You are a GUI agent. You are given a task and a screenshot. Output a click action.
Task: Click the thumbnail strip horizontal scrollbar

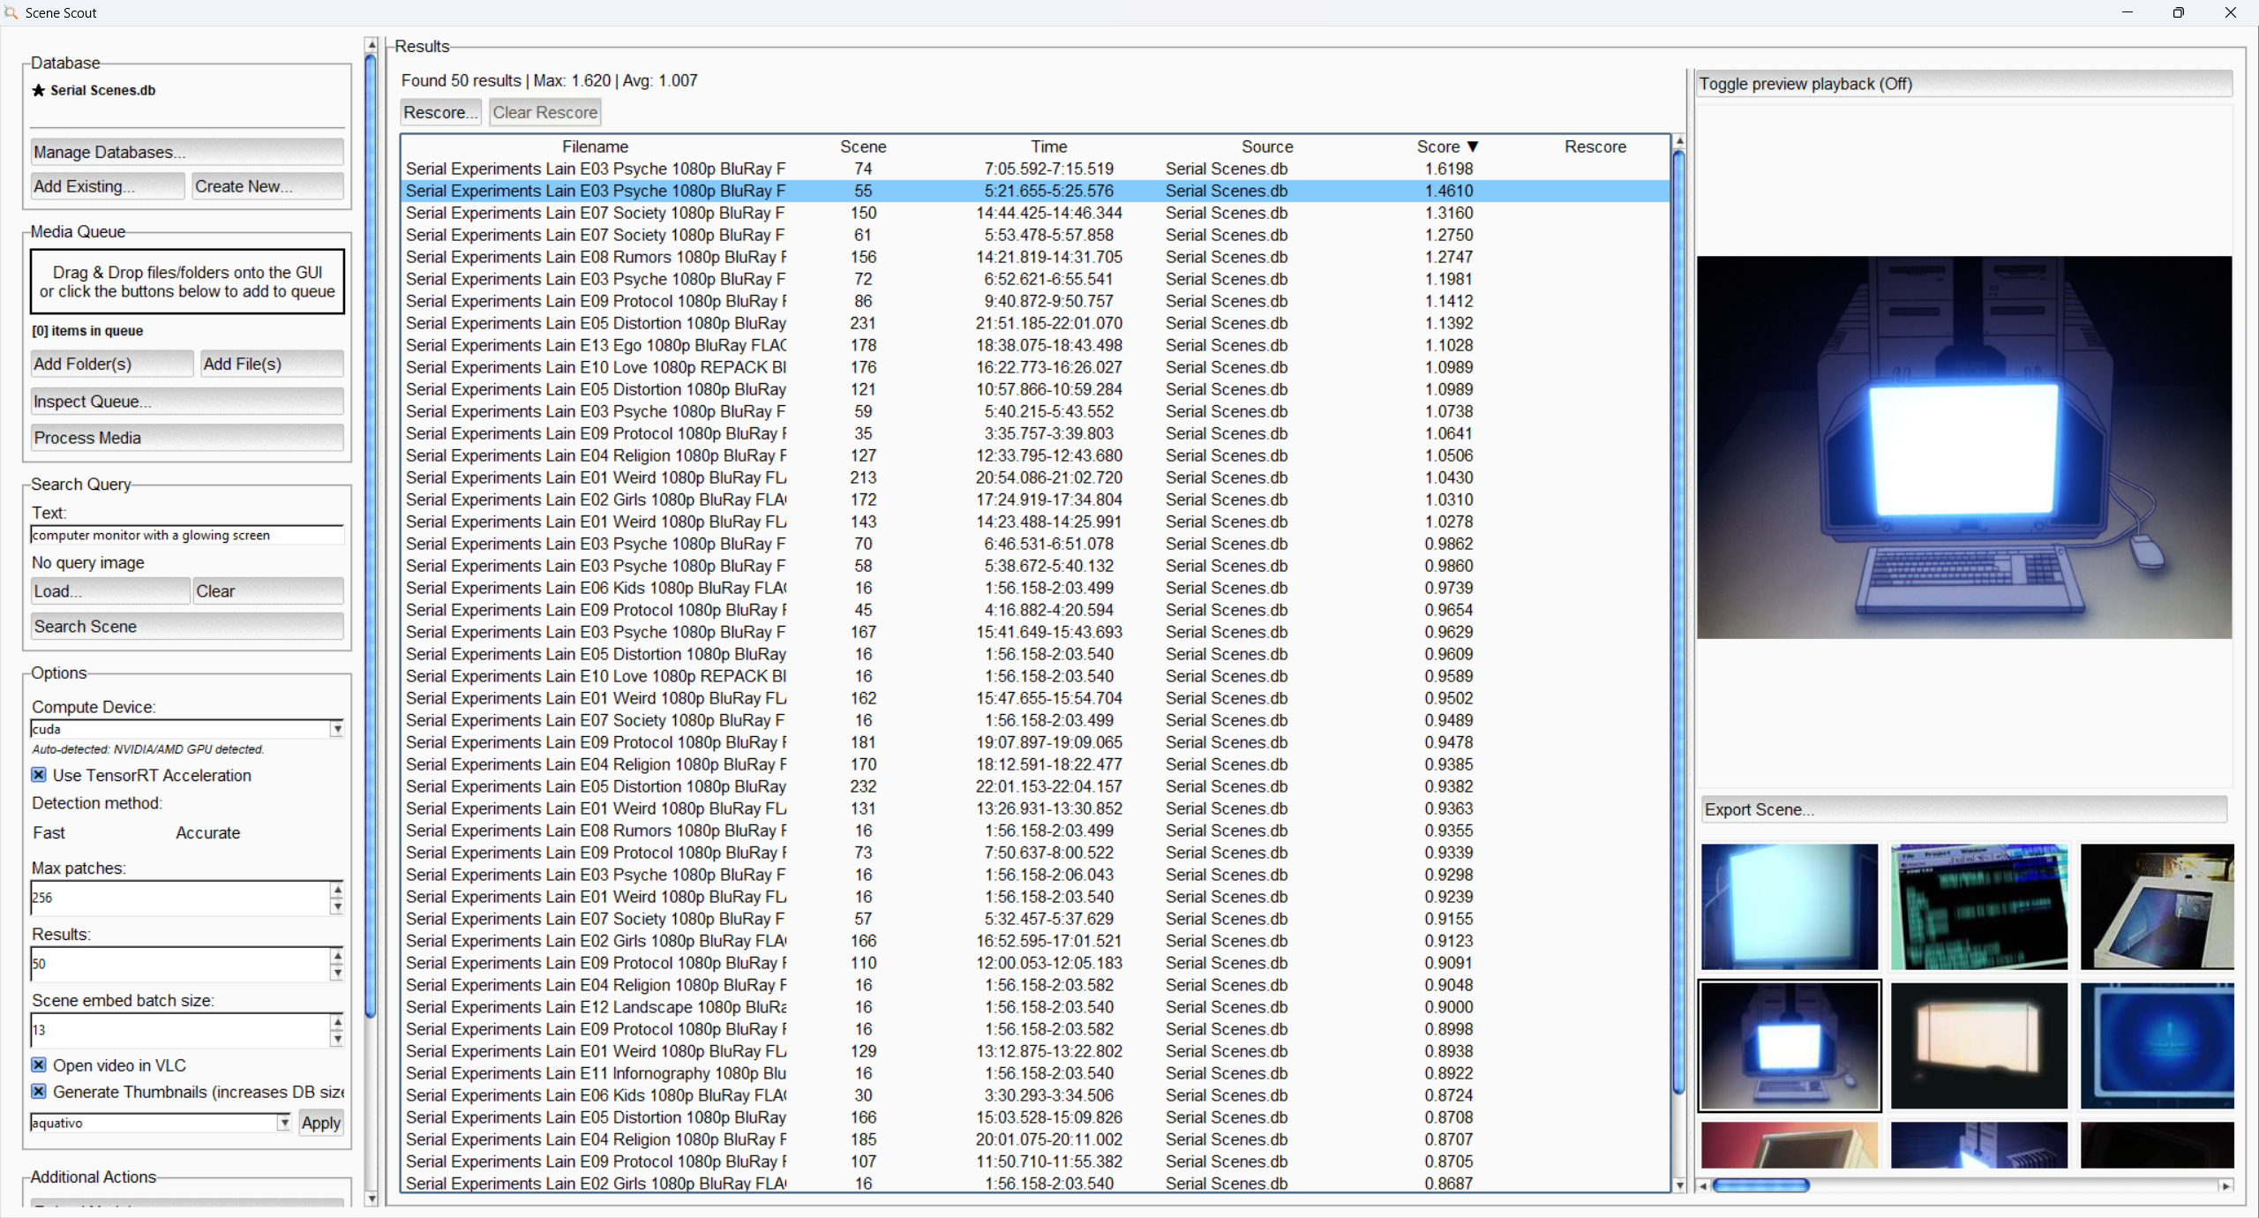tap(1761, 1185)
